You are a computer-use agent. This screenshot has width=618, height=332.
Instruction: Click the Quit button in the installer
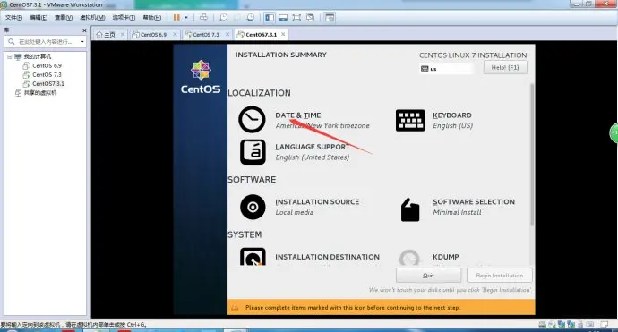point(428,275)
